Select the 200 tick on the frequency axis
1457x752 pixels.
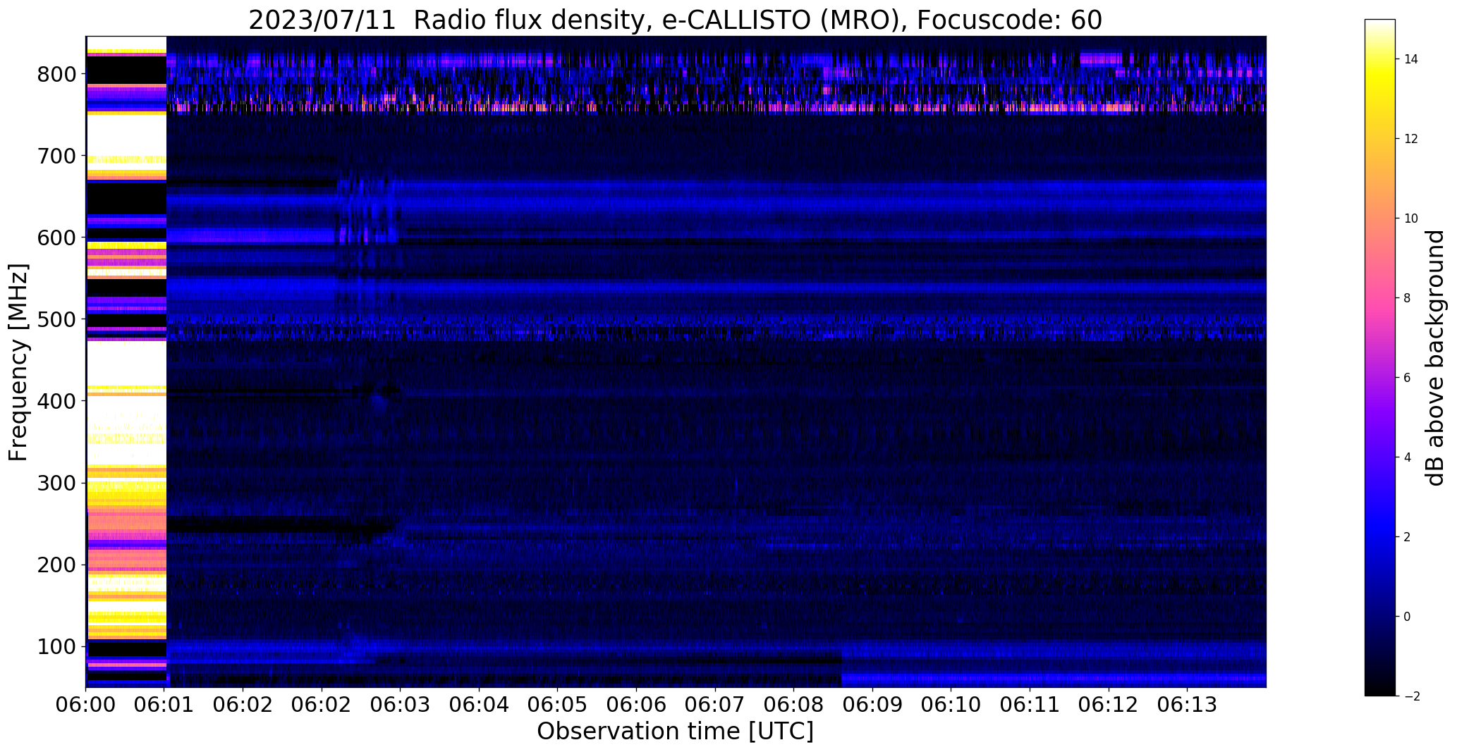point(56,565)
